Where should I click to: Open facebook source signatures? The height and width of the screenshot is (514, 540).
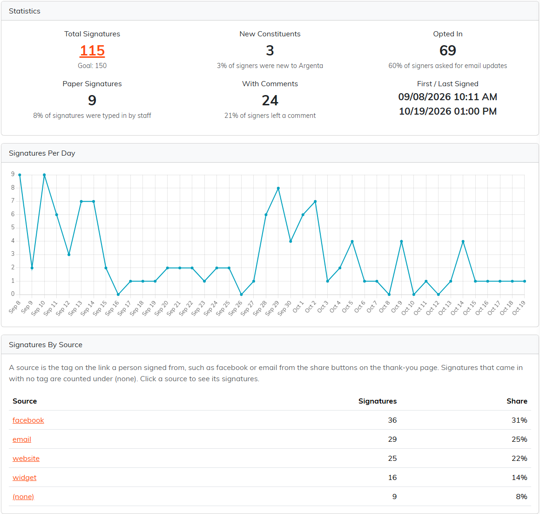pos(28,420)
